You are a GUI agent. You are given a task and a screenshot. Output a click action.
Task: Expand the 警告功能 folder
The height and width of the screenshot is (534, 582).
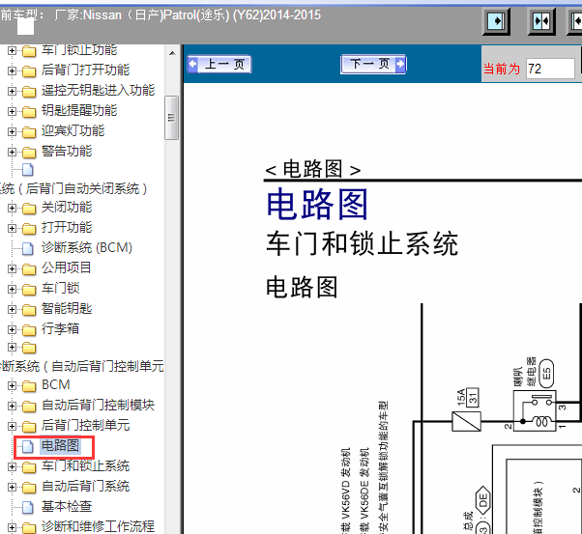coord(12,152)
